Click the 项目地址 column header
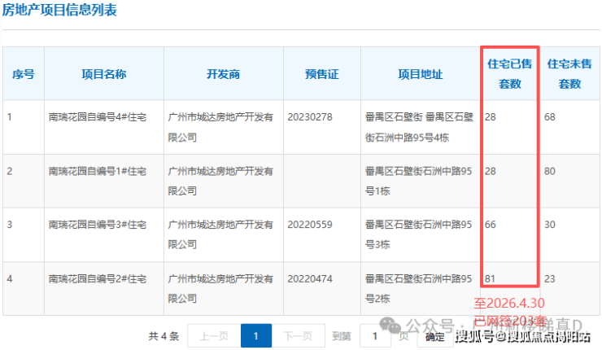The image size is (602, 350). [x=421, y=74]
